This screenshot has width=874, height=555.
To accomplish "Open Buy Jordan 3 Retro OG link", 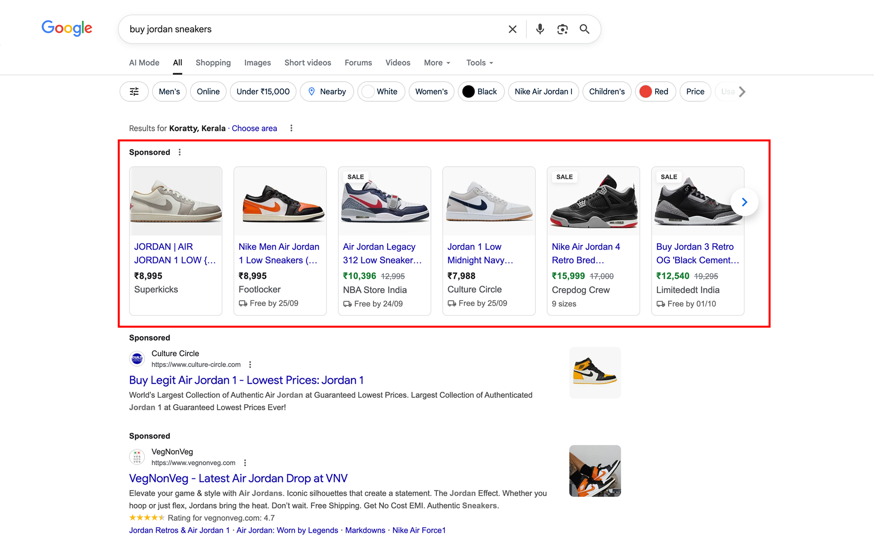I will tap(698, 254).
